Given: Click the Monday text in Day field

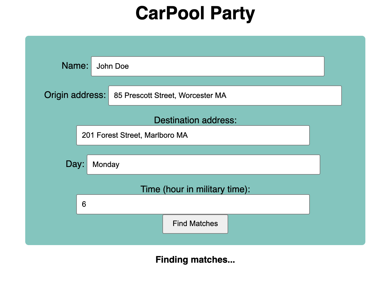Looking at the screenshot, I should point(105,164).
